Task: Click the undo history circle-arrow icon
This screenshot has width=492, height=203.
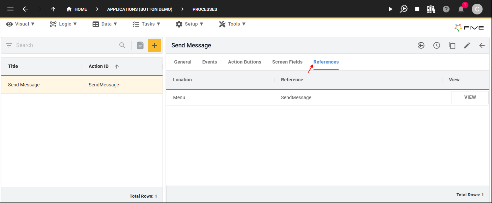Action: [421, 45]
